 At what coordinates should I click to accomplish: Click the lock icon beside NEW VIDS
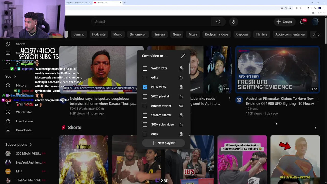pyautogui.click(x=181, y=87)
